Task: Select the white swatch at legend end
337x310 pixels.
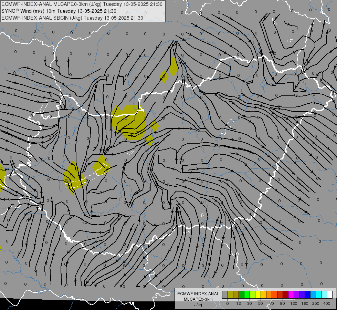Action: [x=330, y=295]
